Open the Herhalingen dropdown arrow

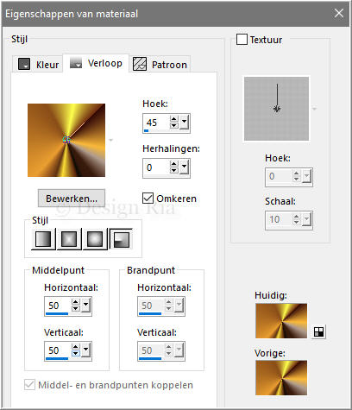(184, 167)
